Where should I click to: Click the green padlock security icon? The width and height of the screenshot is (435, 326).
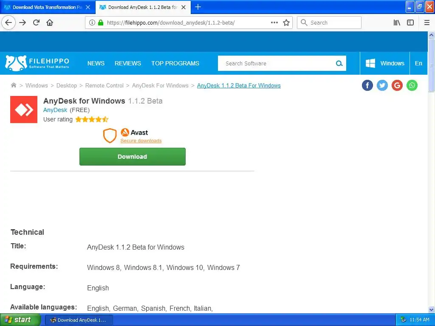[101, 22]
